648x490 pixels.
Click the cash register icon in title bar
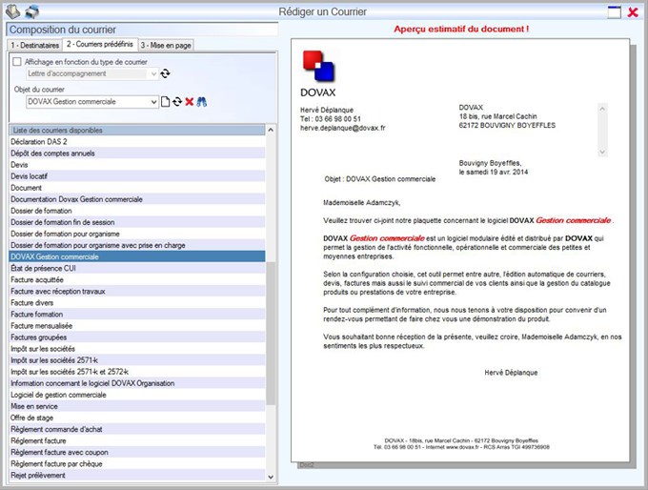click(12, 12)
